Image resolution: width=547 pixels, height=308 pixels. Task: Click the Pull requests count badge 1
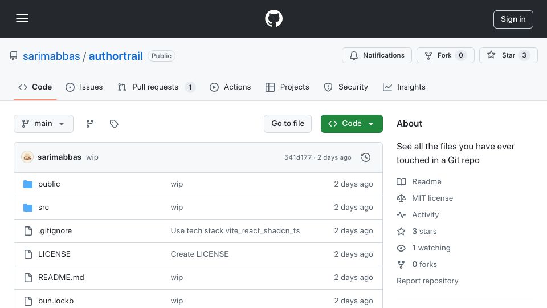(x=190, y=87)
